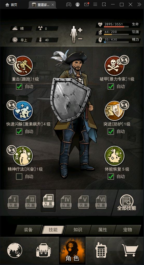The height and width of the screenshot is (265, 144).
Task: Open the walkie-talkie radio icon
Action: [101, 251]
